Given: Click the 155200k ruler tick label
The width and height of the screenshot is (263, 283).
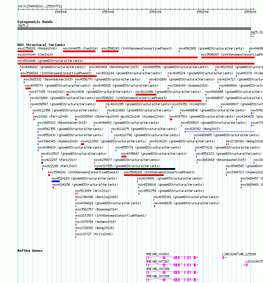Looking at the screenshot, I should pyautogui.click(x=203, y=12).
